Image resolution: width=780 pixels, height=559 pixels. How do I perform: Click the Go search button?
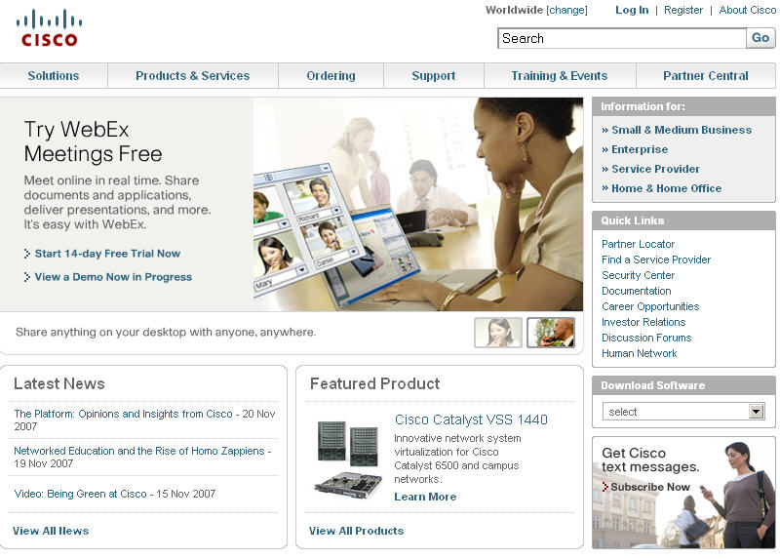760,38
